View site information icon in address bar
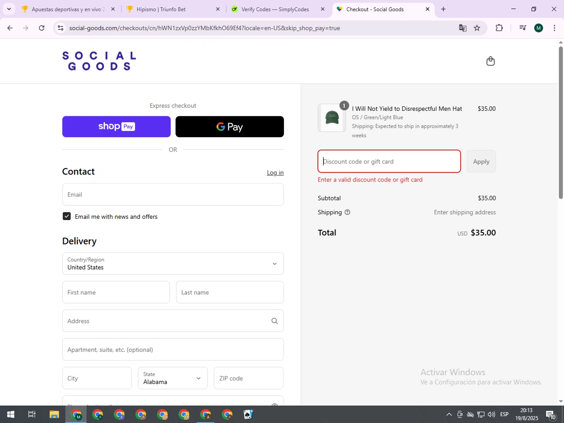The width and height of the screenshot is (564, 423). click(x=61, y=28)
